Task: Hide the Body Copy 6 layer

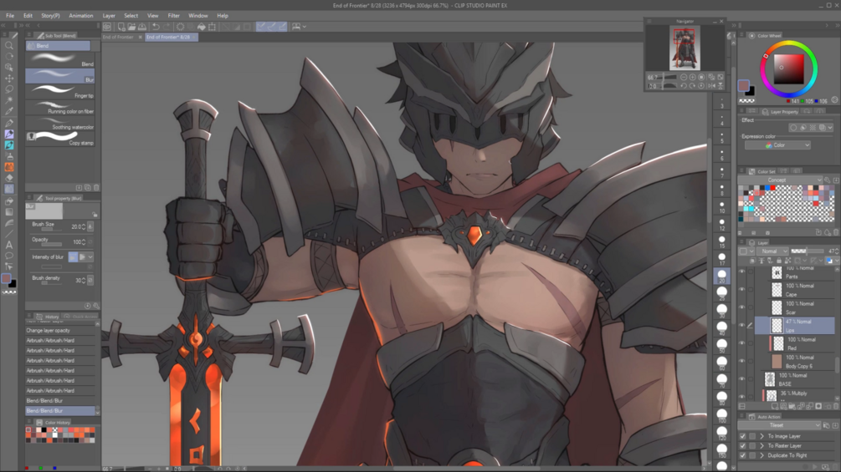Action: point(741,361)
